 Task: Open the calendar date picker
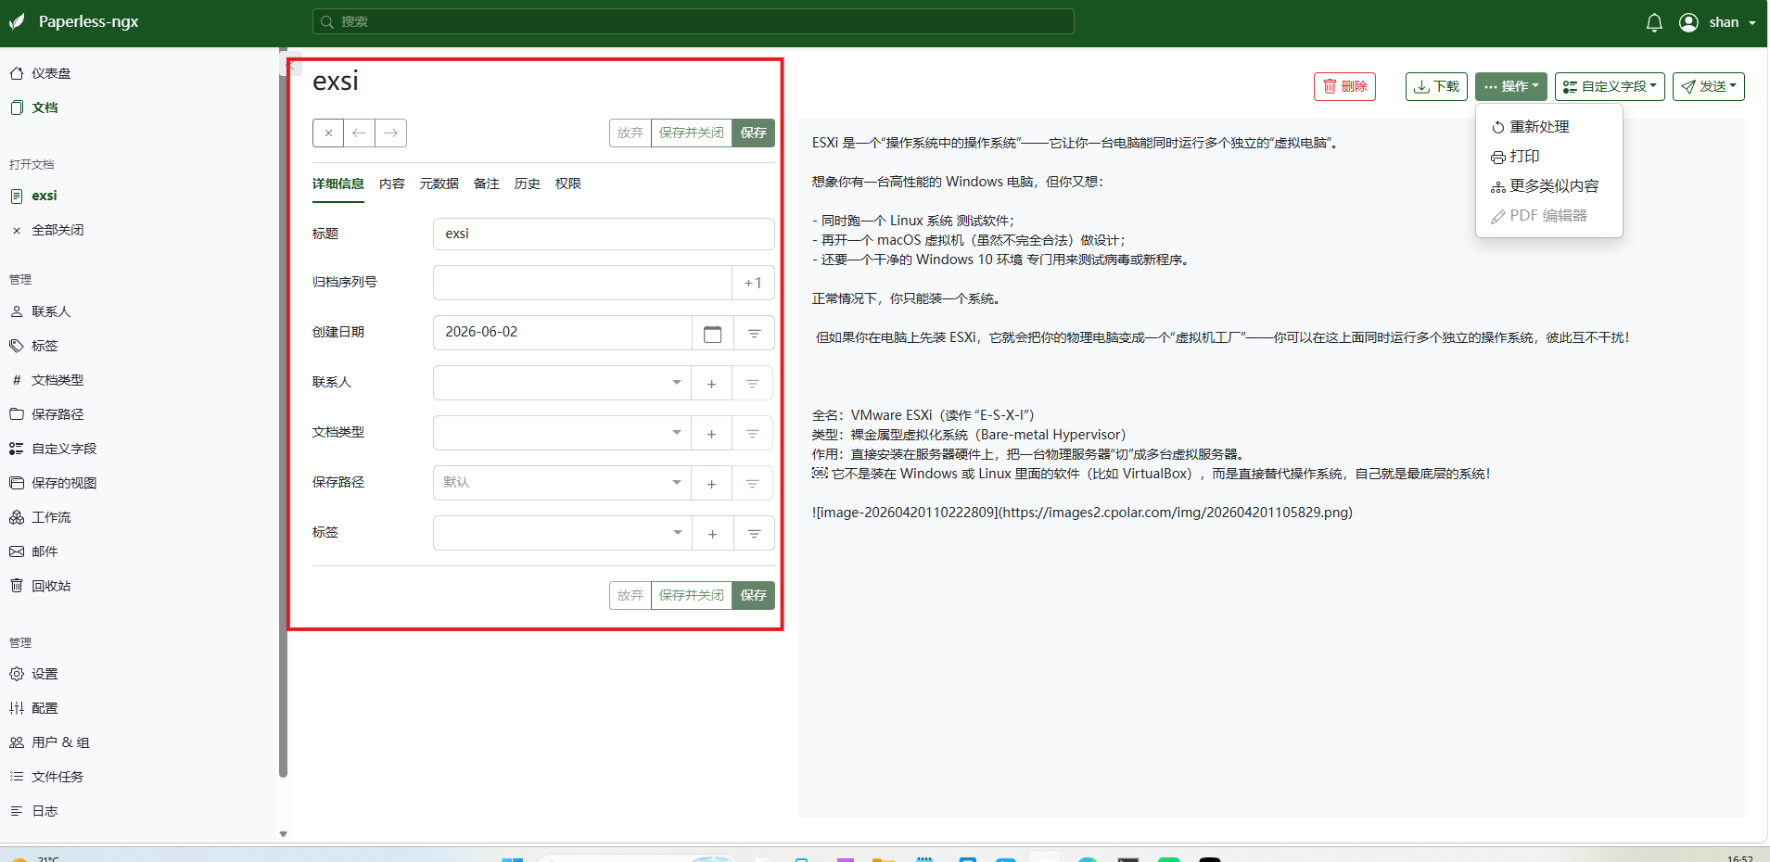713,333
